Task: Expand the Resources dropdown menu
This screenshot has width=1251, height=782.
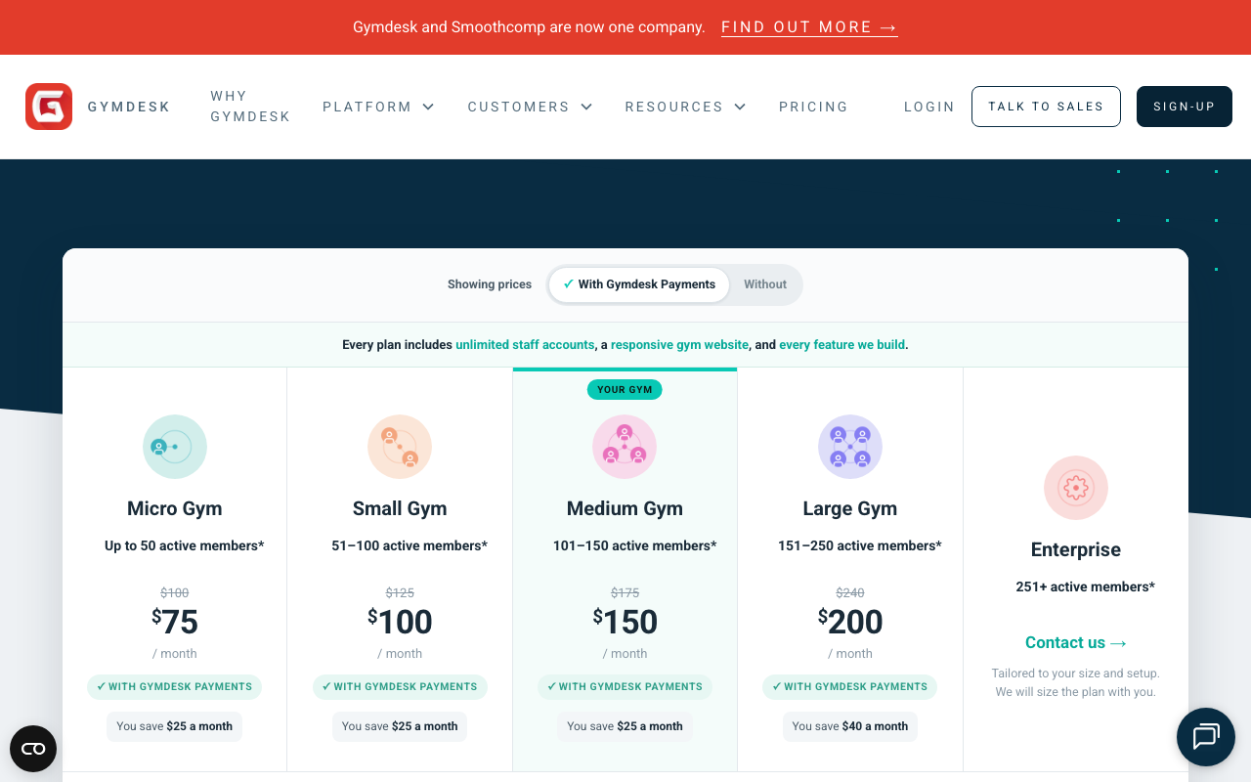Action: pos(685,107)
